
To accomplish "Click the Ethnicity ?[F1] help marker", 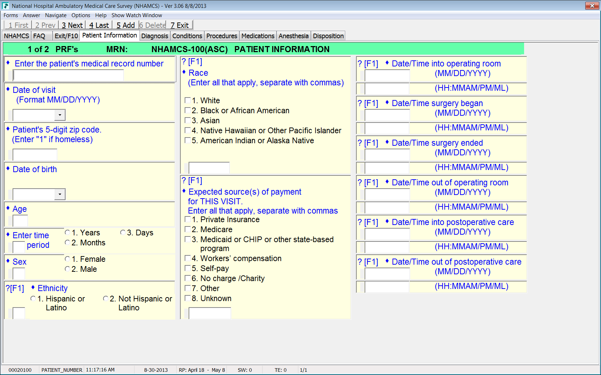I will (x=15, y=289).
